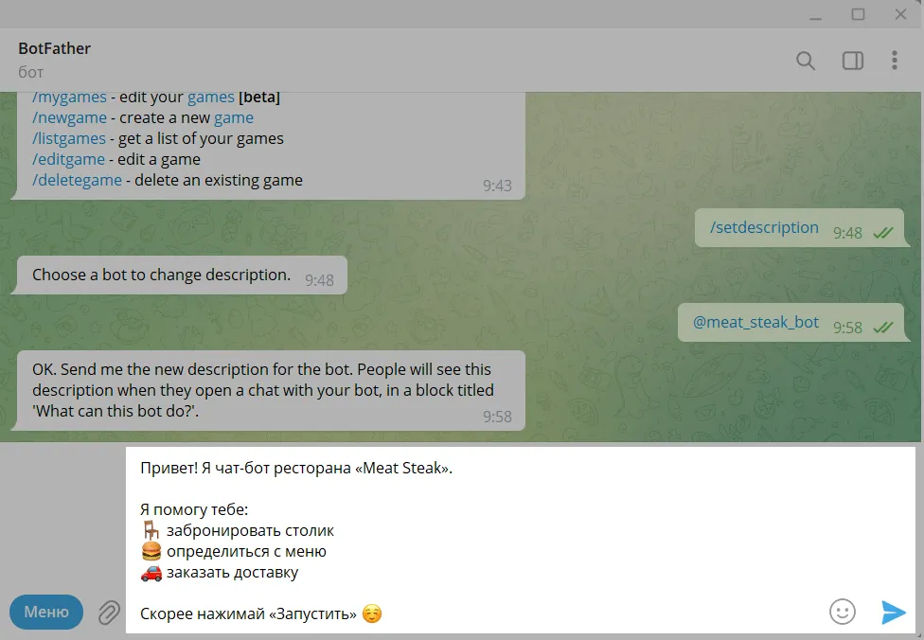
Task: Minimize the Telegram window
Action: click(815, 15)
